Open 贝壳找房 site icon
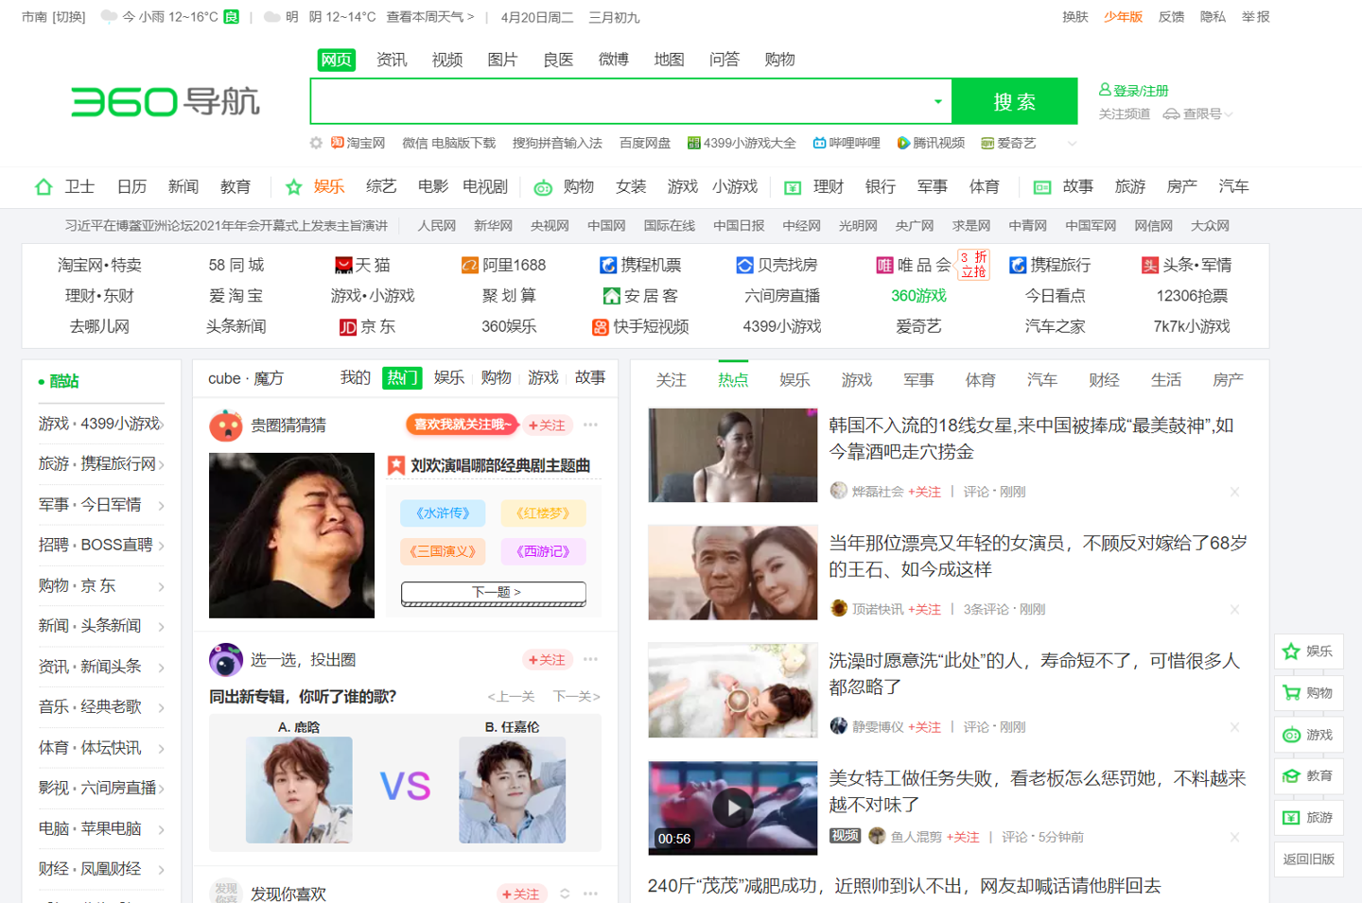1362x903 pixels. [x=745, y=266]
